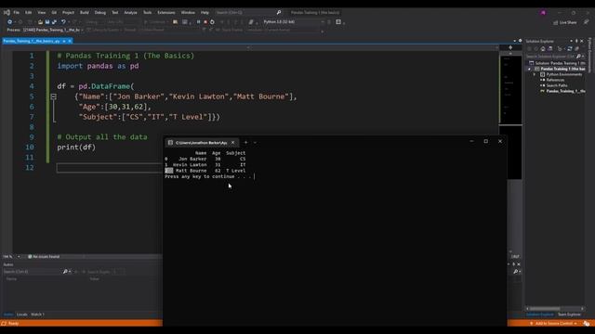
Task: Open the Help menu
Action: pyautogui.click(x=205, y=12)
